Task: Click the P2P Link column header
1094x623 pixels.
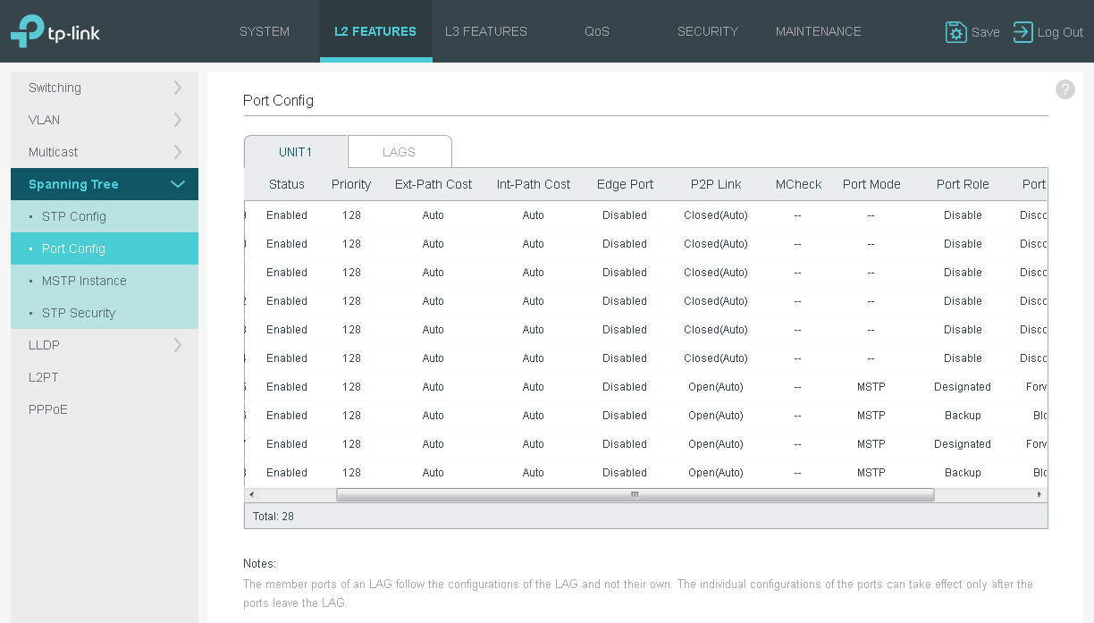Action: tap(716, 184)
